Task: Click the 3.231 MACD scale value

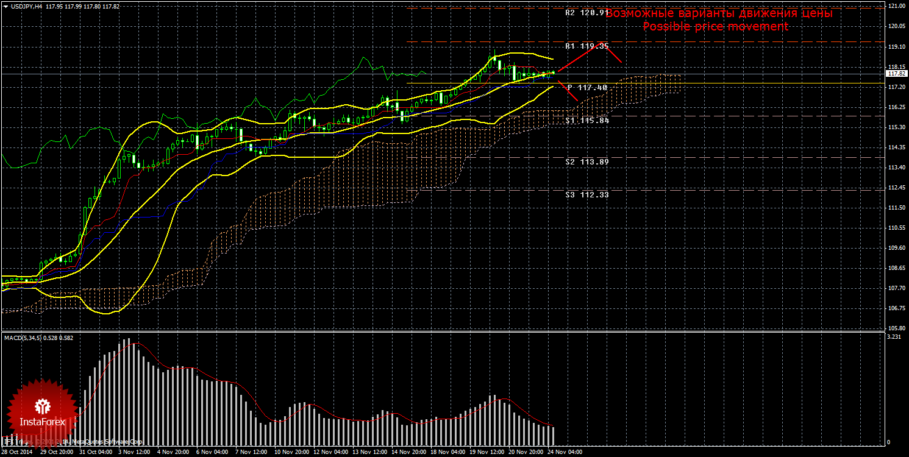Action: [x=894, y=336]
